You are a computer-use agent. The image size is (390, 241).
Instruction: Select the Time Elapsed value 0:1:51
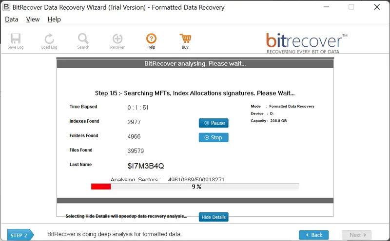(138, 108)
